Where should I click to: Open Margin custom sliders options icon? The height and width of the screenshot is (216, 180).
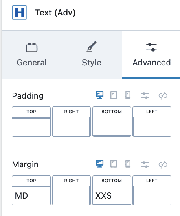coord(145,164)
